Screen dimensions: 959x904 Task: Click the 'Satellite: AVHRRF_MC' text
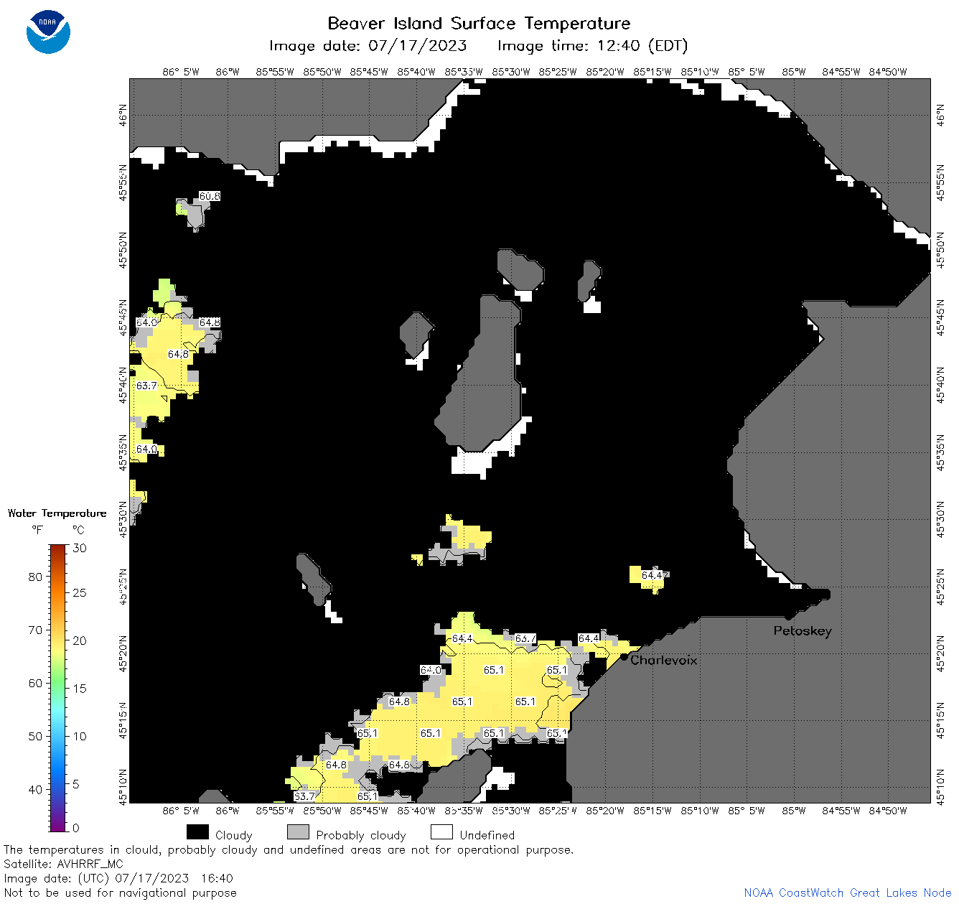click(x=63, y=865)
